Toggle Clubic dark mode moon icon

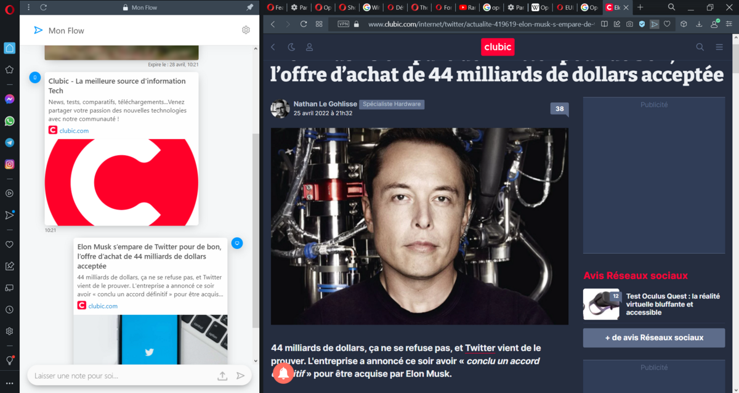[291, 47]
